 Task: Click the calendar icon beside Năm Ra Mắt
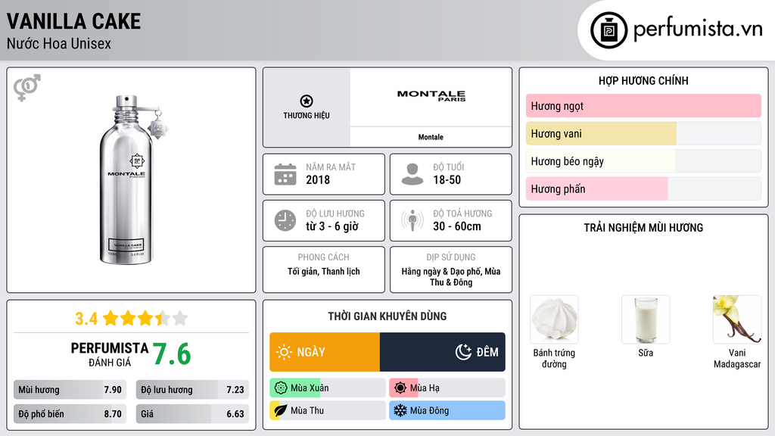point(285,174)
